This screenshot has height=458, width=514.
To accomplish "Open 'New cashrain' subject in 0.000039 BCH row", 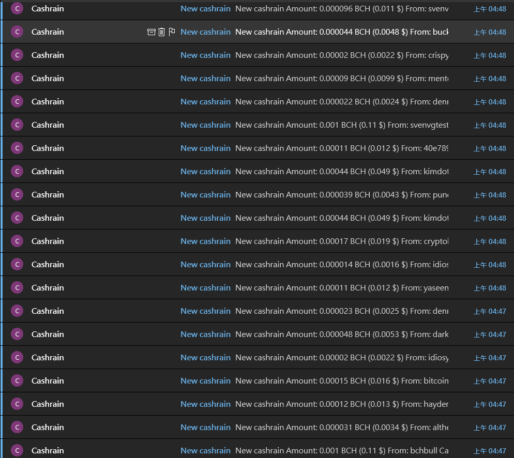I will 205,195.
